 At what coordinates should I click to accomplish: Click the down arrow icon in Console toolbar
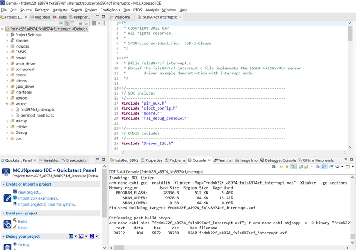point(281,167)
